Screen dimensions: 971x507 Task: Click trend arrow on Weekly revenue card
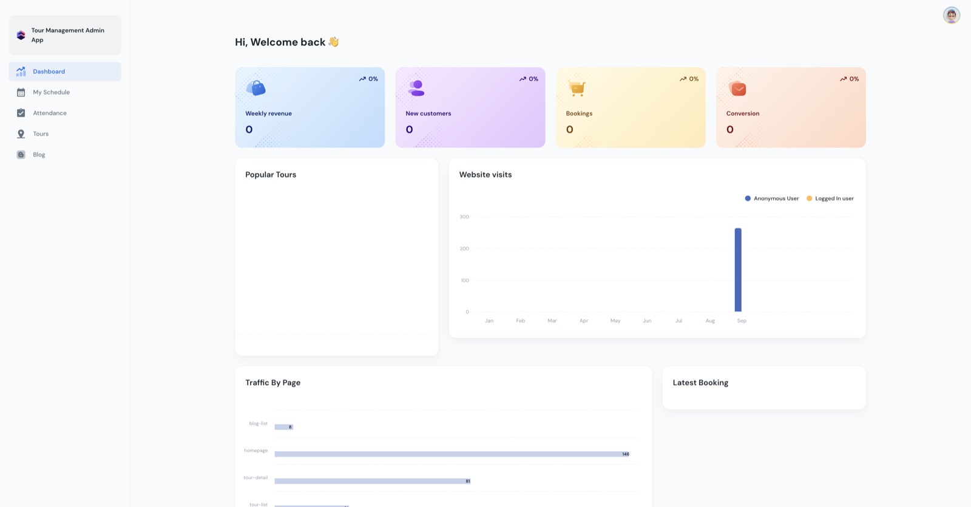(362, 79)
